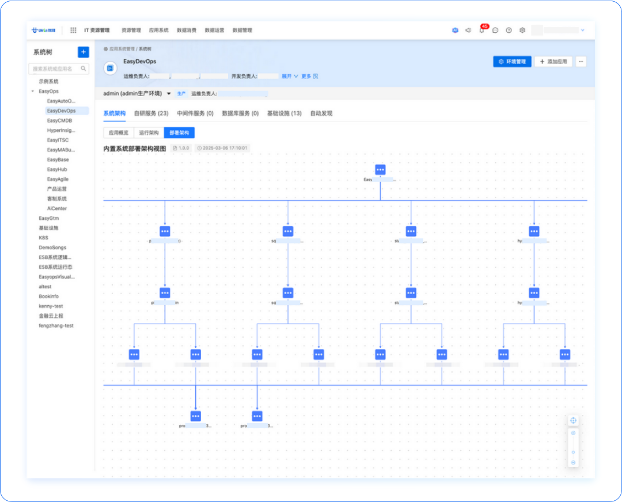Click 添加应用 button

tap(553, 62)
